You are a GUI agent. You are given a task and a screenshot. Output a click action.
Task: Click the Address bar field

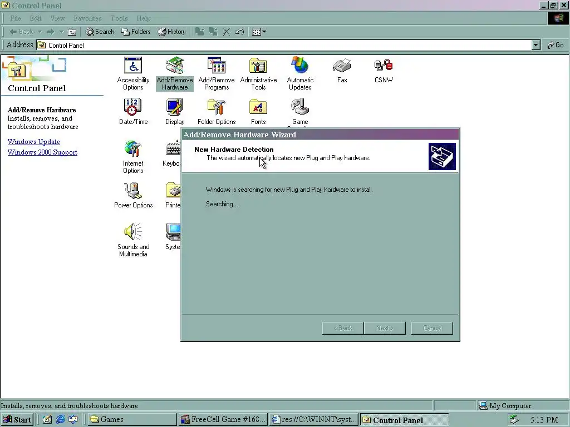[283, 45]
